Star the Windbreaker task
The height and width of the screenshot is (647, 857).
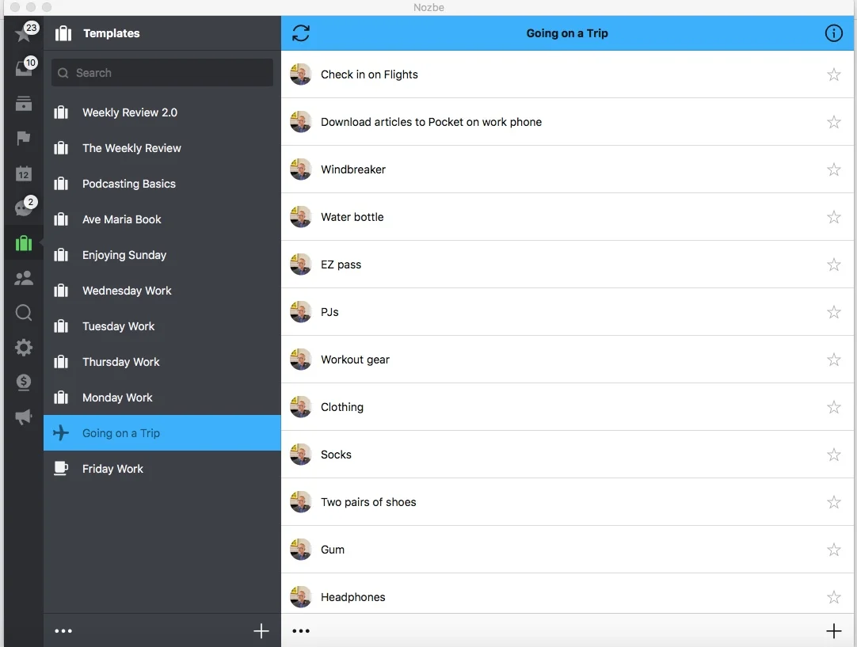tap(833, 169)
